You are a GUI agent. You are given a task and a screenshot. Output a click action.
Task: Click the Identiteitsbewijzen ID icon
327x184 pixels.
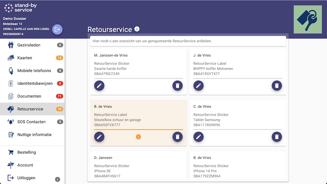point(11,83)
